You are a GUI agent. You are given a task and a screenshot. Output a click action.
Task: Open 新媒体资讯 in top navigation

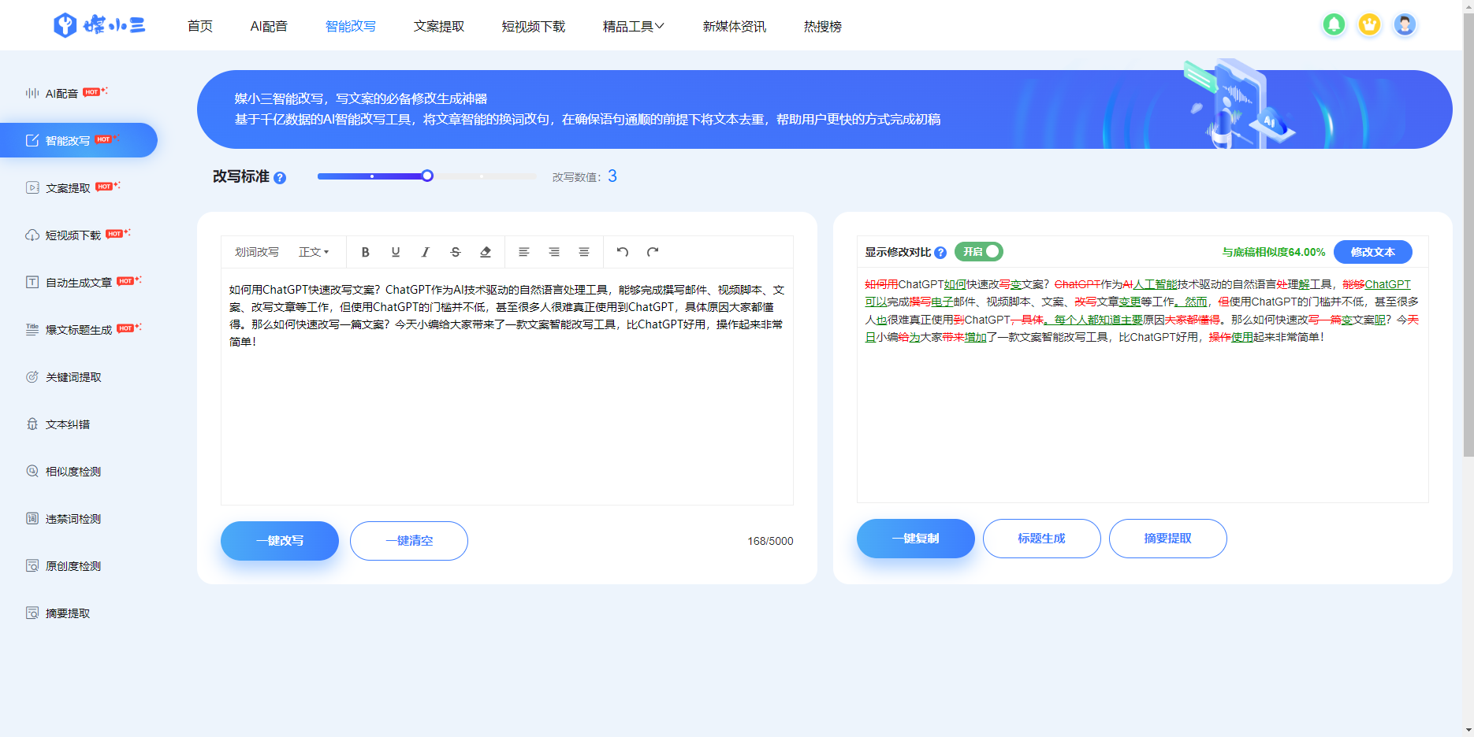pyautogui.click(x=735, y=26)
